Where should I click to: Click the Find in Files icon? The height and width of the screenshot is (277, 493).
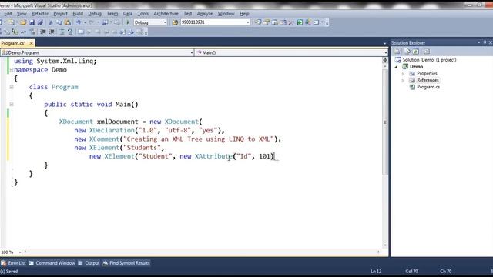(175, 22)
